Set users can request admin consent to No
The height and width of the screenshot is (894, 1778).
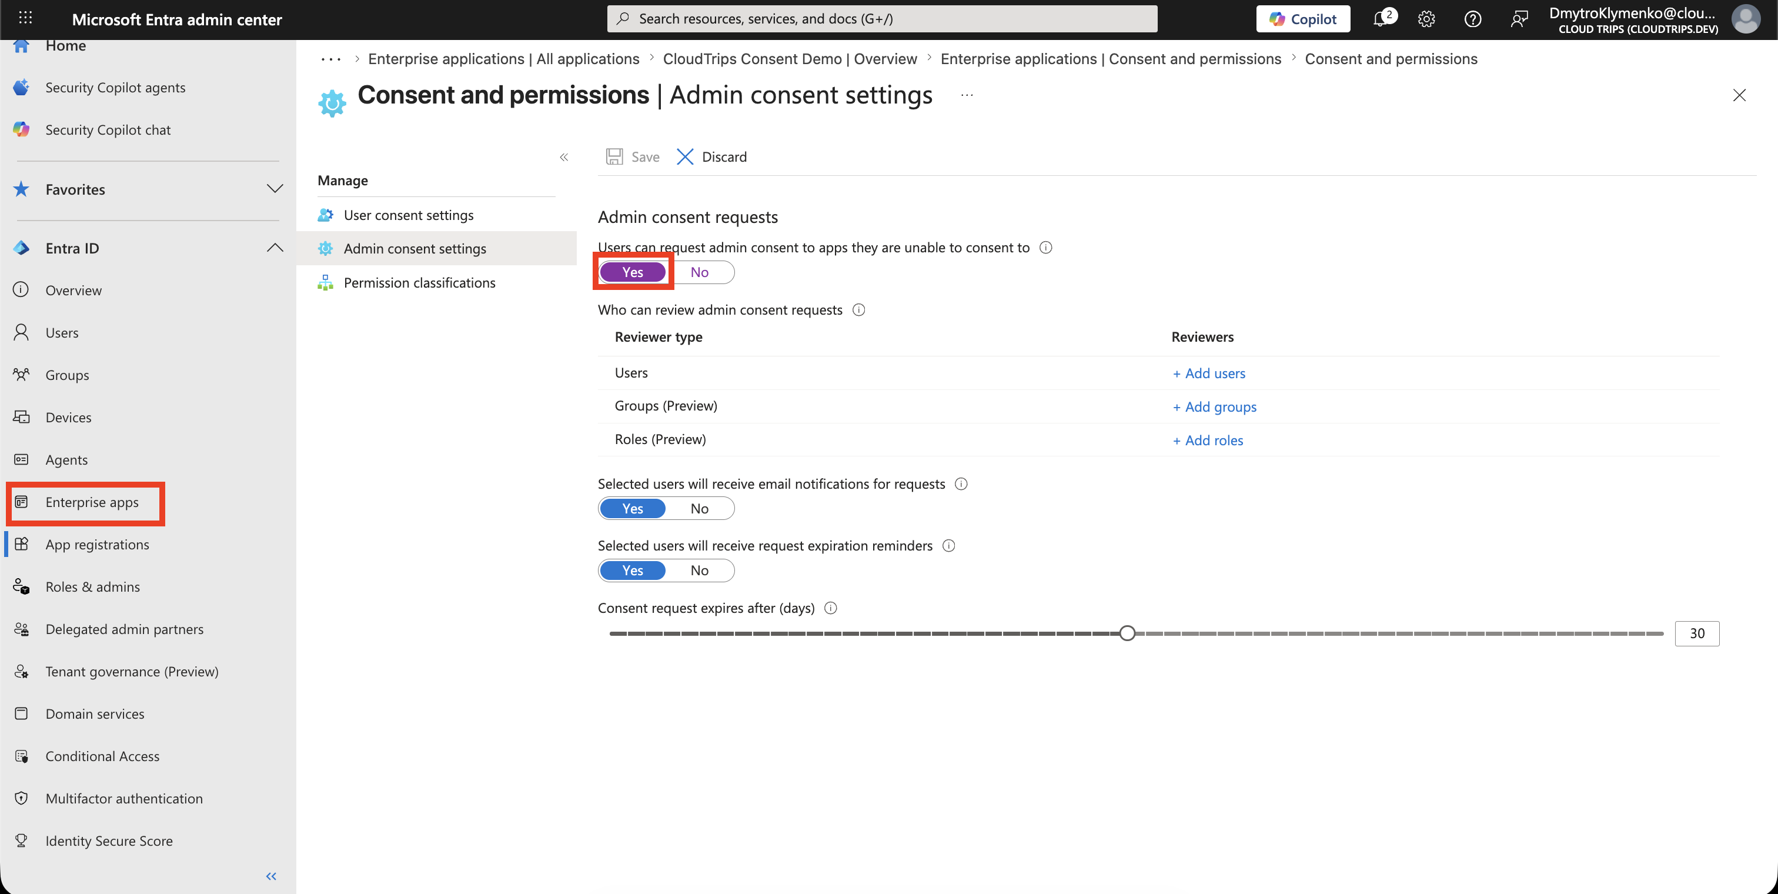pos(699,272)
